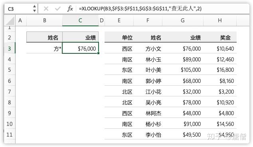Select row 2 header

pyautogui.click(x=10, y=37)
